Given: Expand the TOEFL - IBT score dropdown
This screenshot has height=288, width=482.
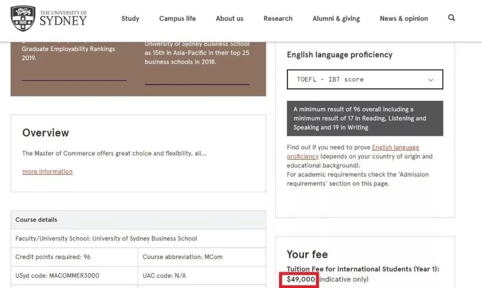Looking at the screenshot, I should [x=365, y=79].
